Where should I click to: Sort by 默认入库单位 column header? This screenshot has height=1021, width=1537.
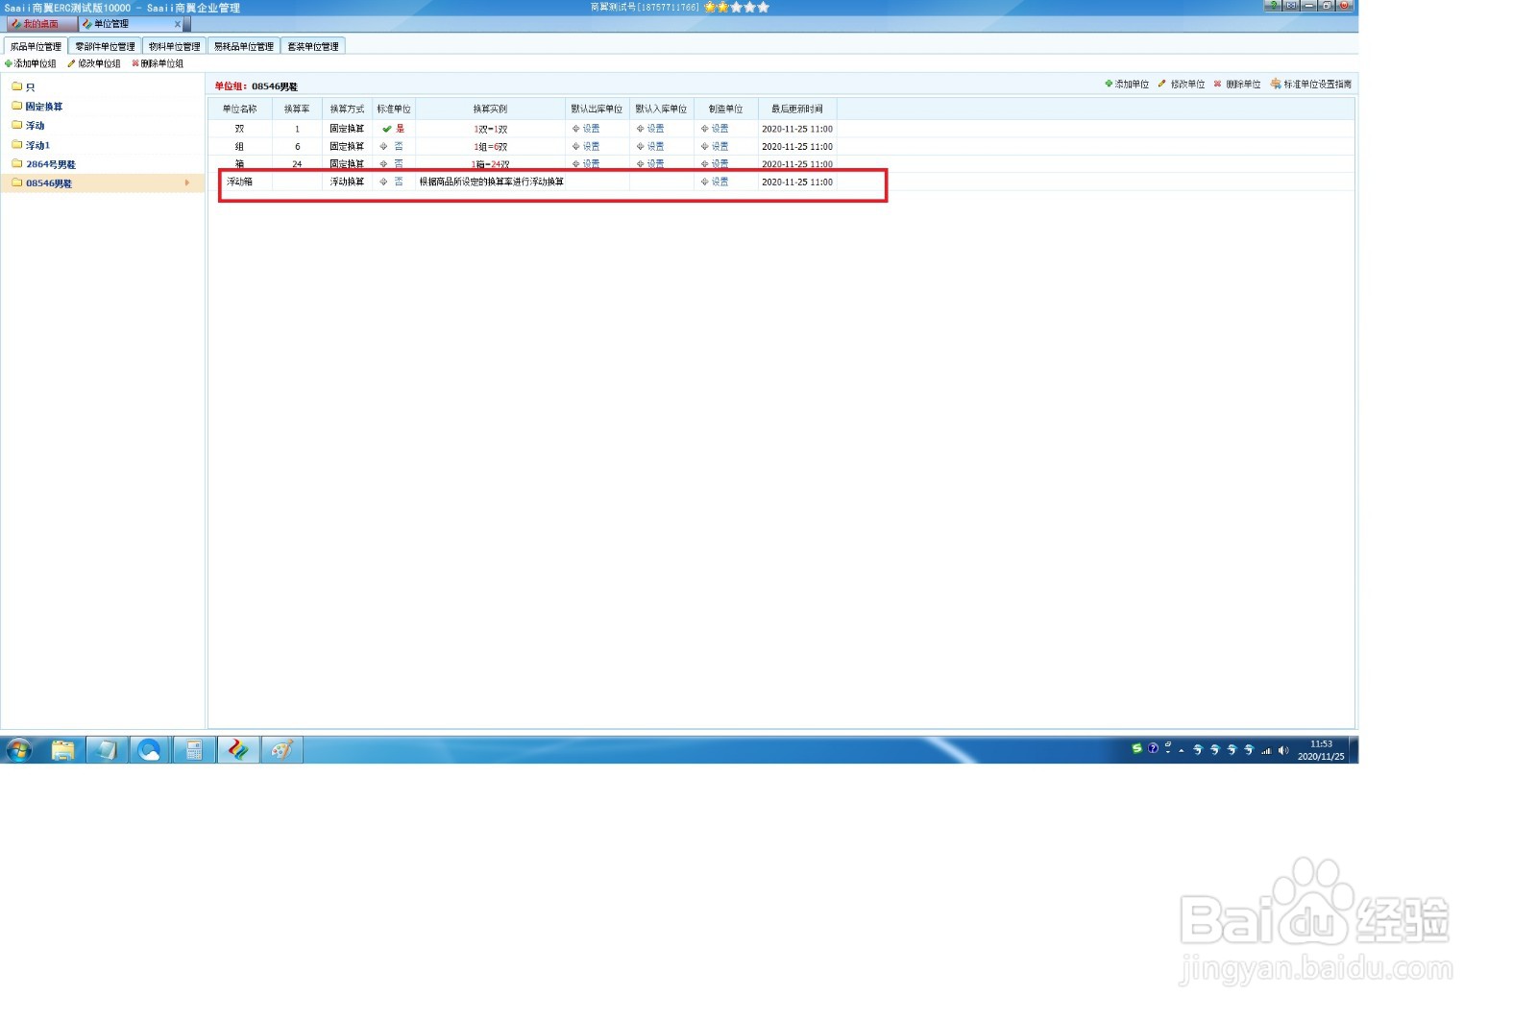tap(661, 109)
